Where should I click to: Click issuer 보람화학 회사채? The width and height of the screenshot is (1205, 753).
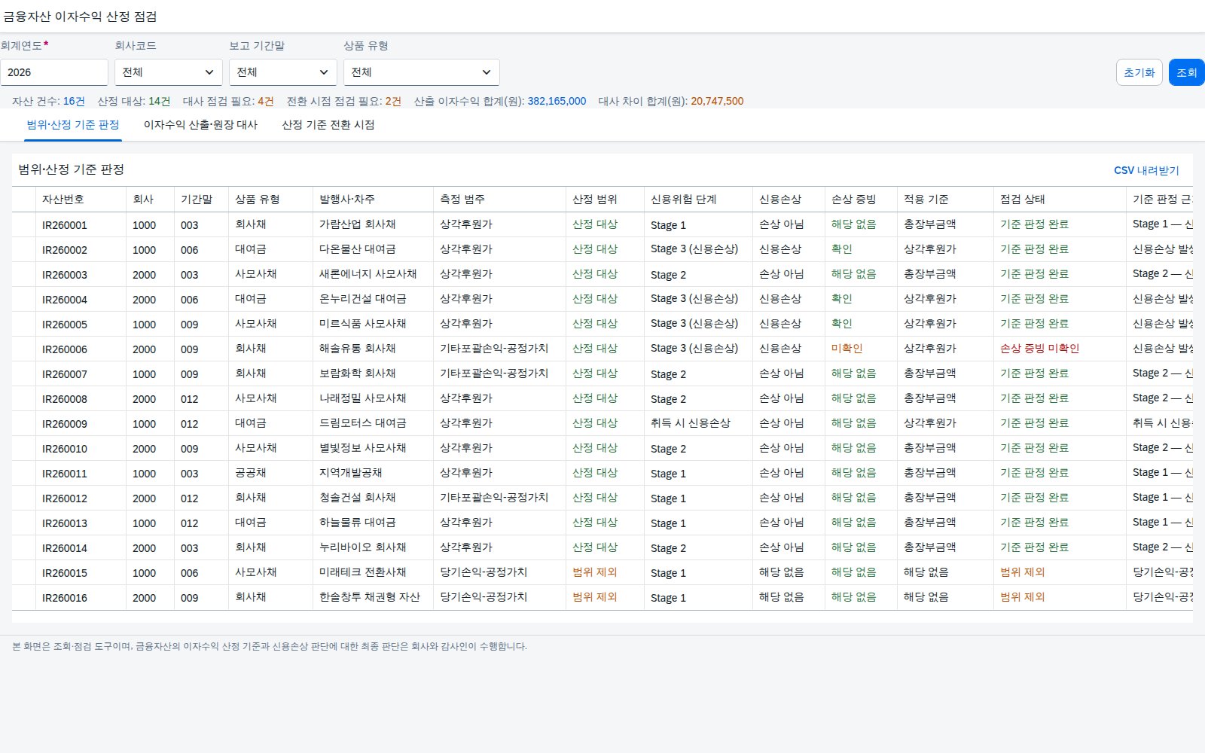(358, 373)
